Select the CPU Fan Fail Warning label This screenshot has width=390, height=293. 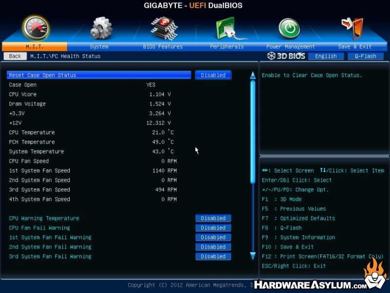click(39, 228)
